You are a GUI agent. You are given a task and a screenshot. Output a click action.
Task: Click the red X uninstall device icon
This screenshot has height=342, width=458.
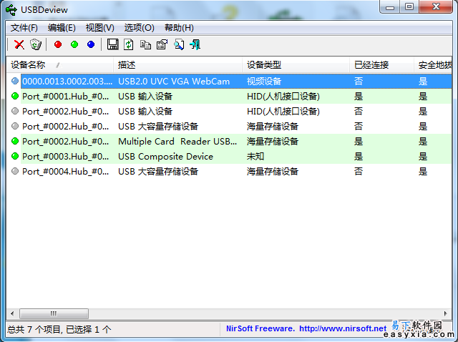click(19, 44)
